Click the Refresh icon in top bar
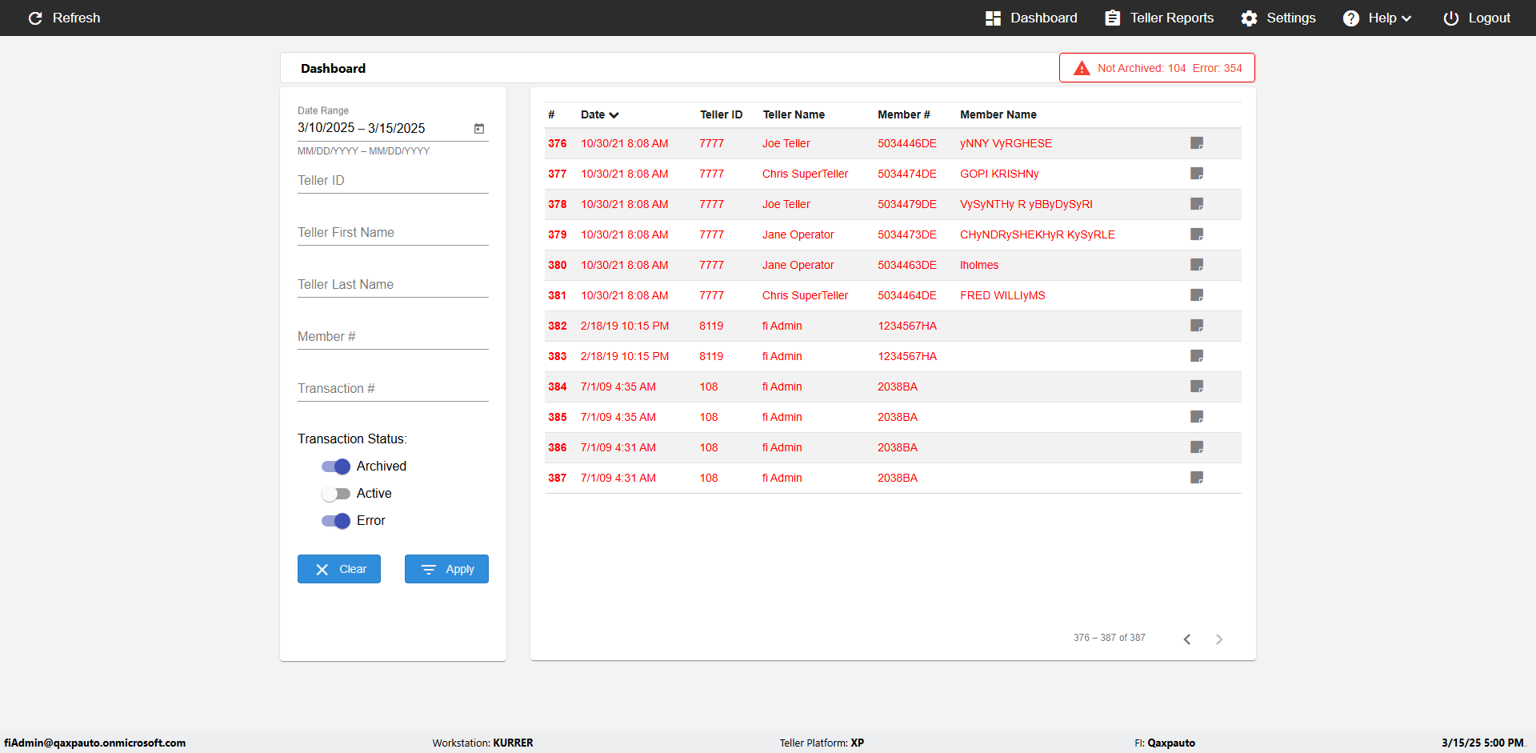 point(35,18)
